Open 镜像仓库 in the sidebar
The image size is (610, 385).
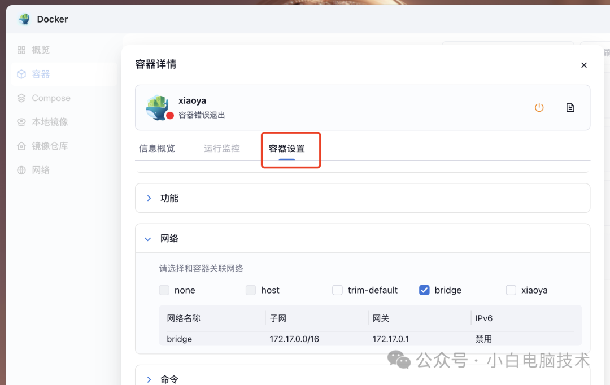tap(50, 146)
